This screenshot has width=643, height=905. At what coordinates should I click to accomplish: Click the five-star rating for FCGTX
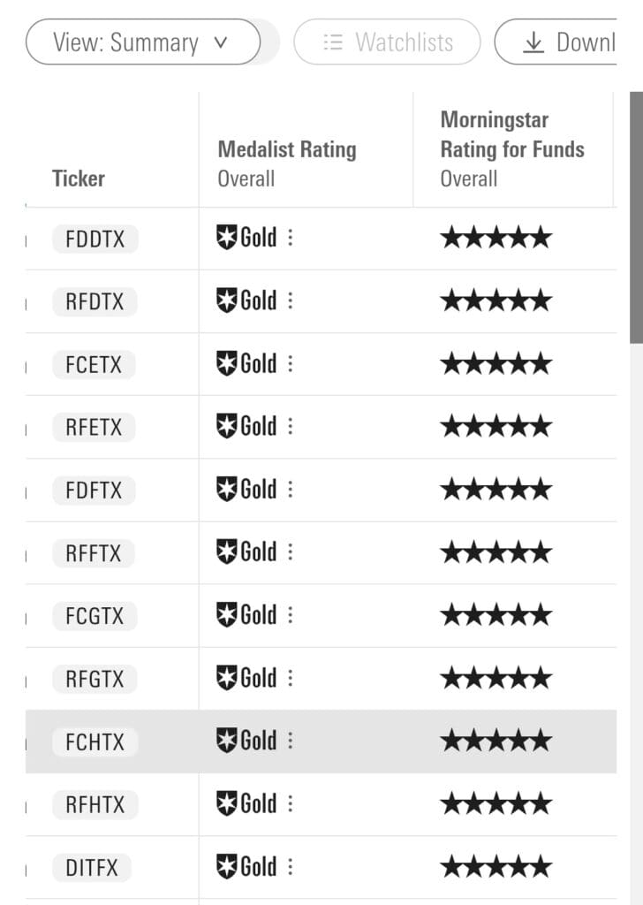coord(496,615)
